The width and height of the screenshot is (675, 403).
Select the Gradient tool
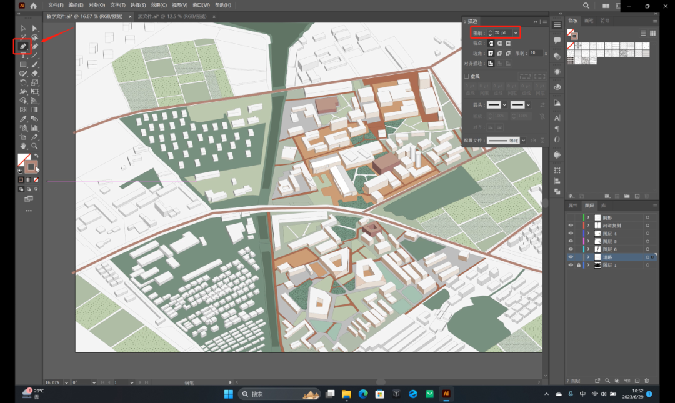click(34, 110)
